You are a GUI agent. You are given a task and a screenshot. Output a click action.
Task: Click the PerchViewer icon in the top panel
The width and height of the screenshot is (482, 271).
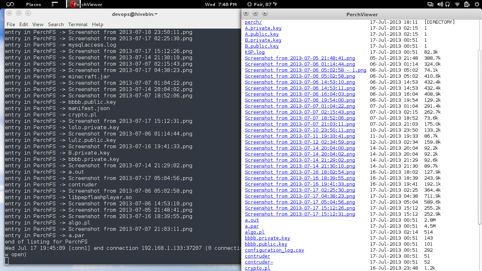tap(73, 4)
